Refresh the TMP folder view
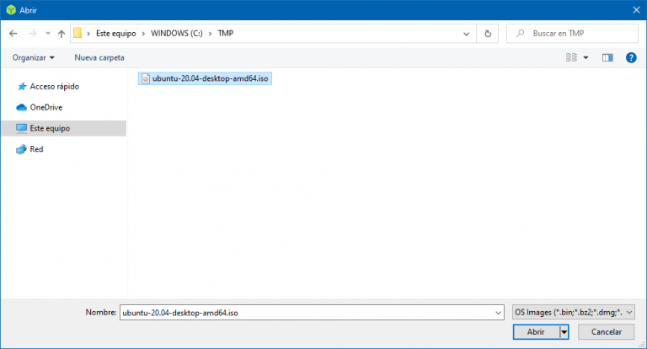647x349 pixels. pyautogui.click(x=488, y=33)
